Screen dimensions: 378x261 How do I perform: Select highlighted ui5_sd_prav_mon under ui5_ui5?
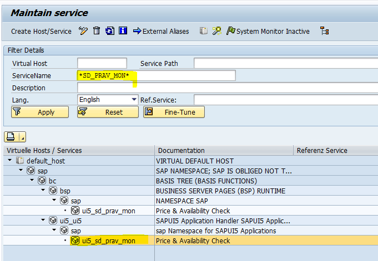point(108,241)
